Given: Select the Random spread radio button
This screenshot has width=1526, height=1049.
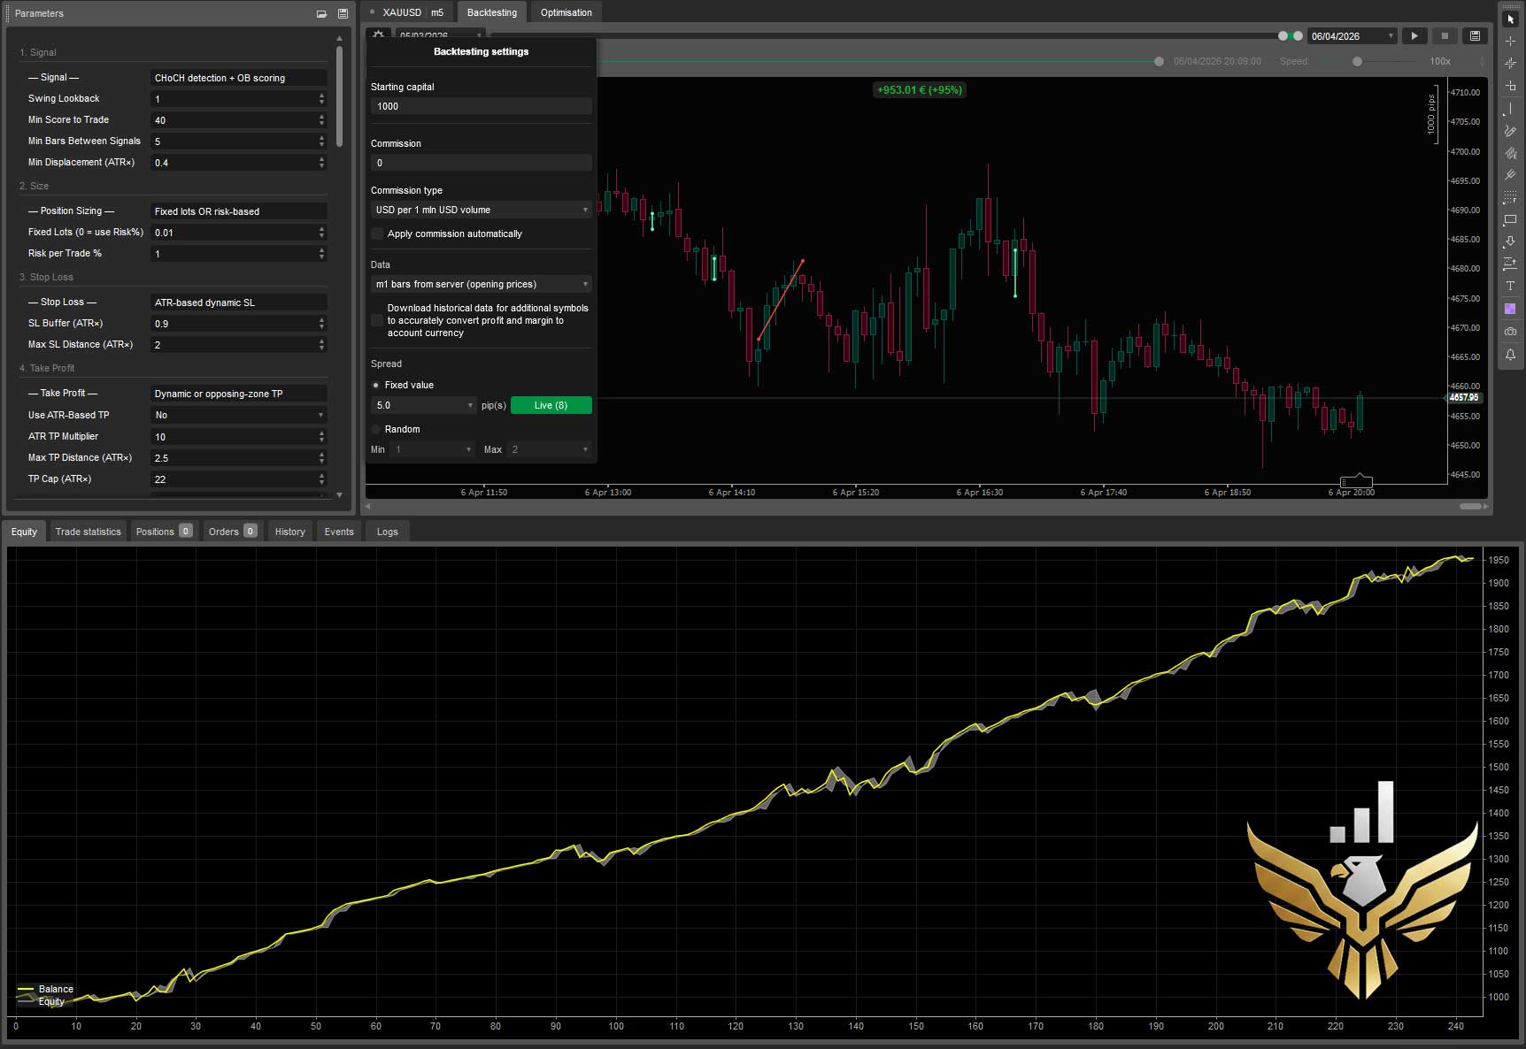Looking at the screenshot, I should tap(376, 429).
